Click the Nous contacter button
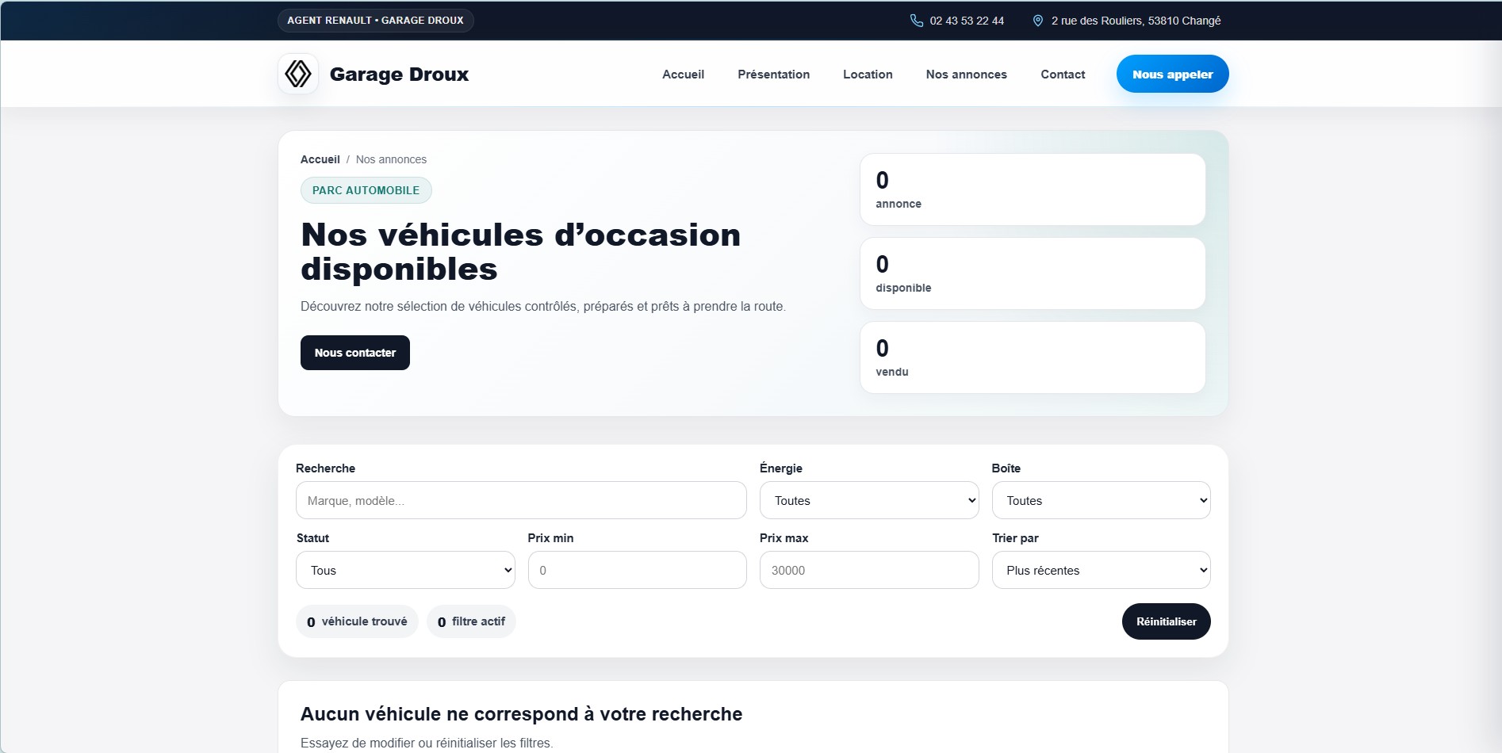 (355, 353)
